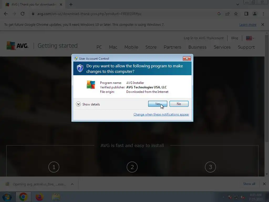Screen dimensions: 269x202
Task: Click Log in to AVG MyAccount
Action: pos(204,38)
